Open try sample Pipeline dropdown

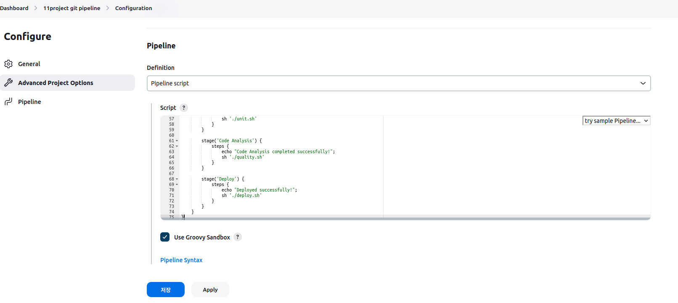pyautogui.click(x=616, y=121)
